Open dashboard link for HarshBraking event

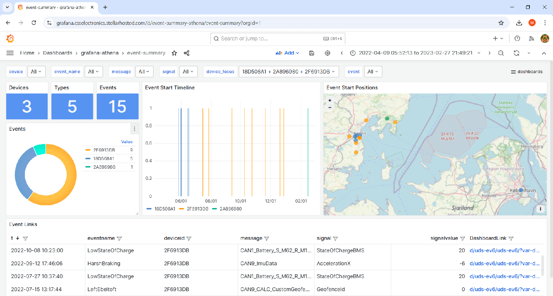(x=504, y=264)
